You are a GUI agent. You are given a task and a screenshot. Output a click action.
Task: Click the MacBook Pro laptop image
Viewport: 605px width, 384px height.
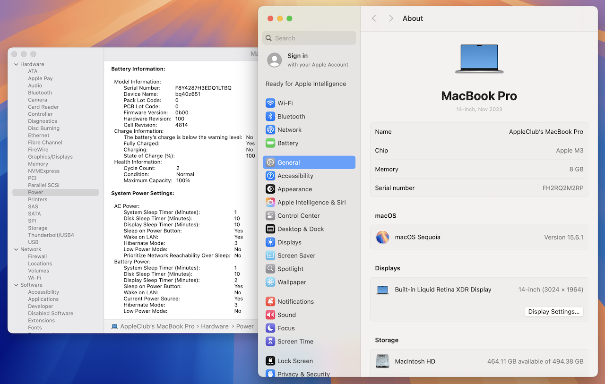click(x=479, y=59)
